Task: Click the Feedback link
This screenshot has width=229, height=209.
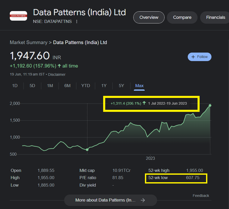Action: coord(201,196)
